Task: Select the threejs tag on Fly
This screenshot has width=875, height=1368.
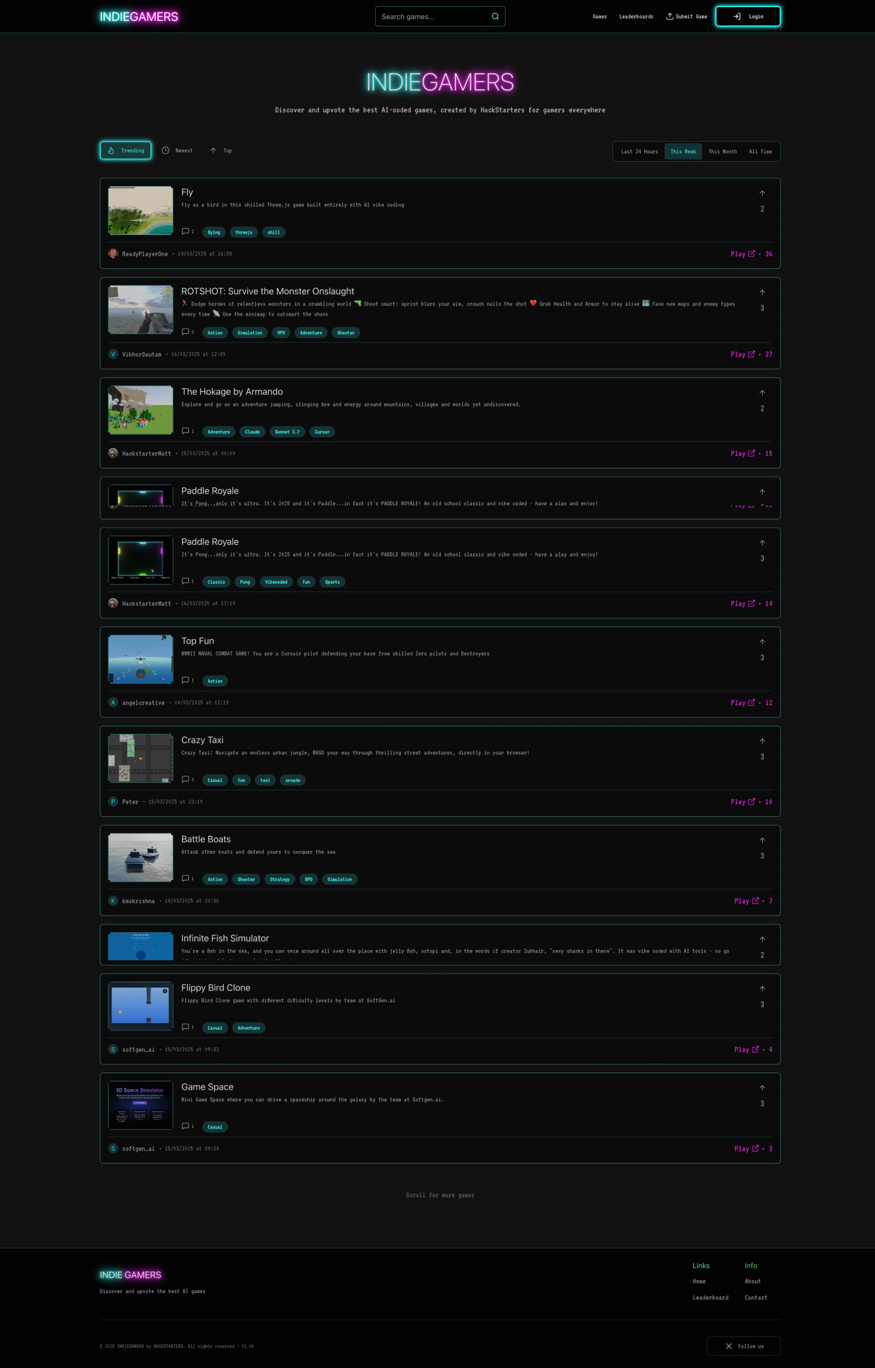Action: point(243,232)
